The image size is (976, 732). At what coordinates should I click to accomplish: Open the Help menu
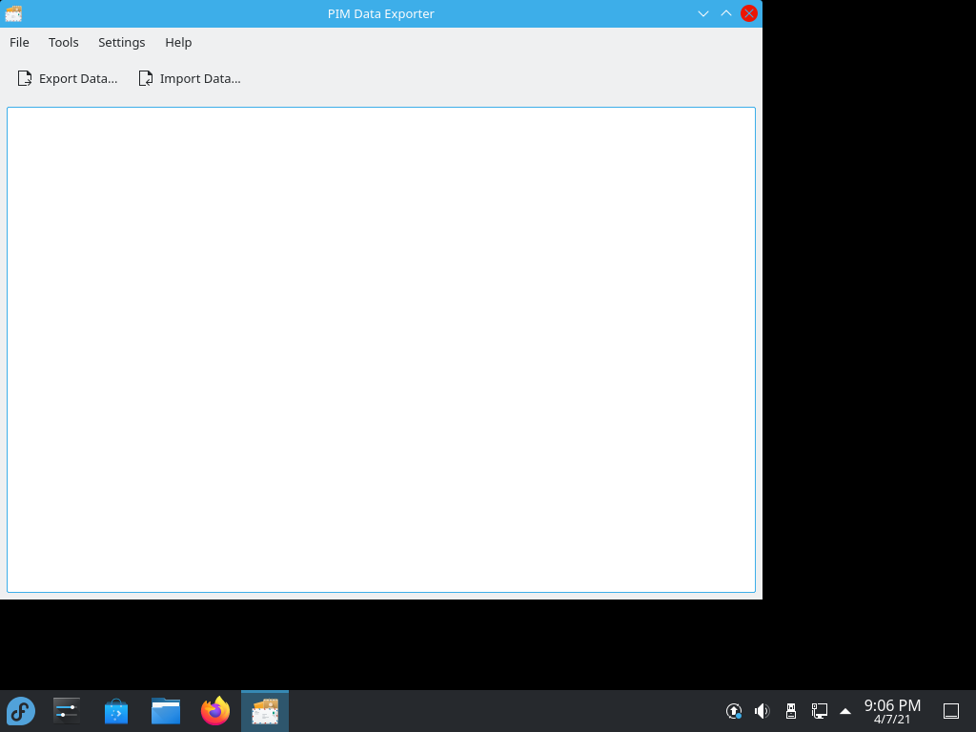pyautogui.click(x=178, y=42)
